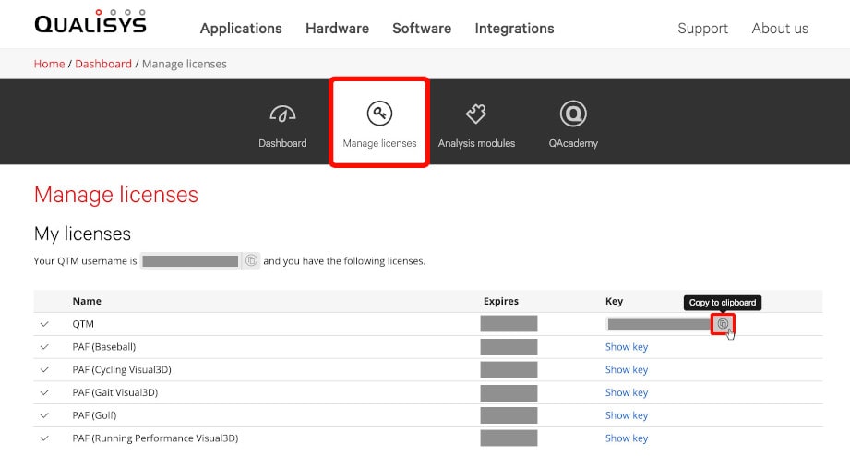Go to Support page

point(702,29)
